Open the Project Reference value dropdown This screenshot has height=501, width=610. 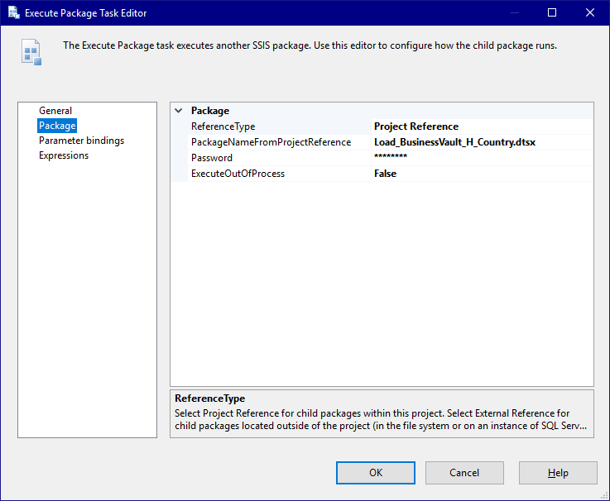tap(482, 126)
